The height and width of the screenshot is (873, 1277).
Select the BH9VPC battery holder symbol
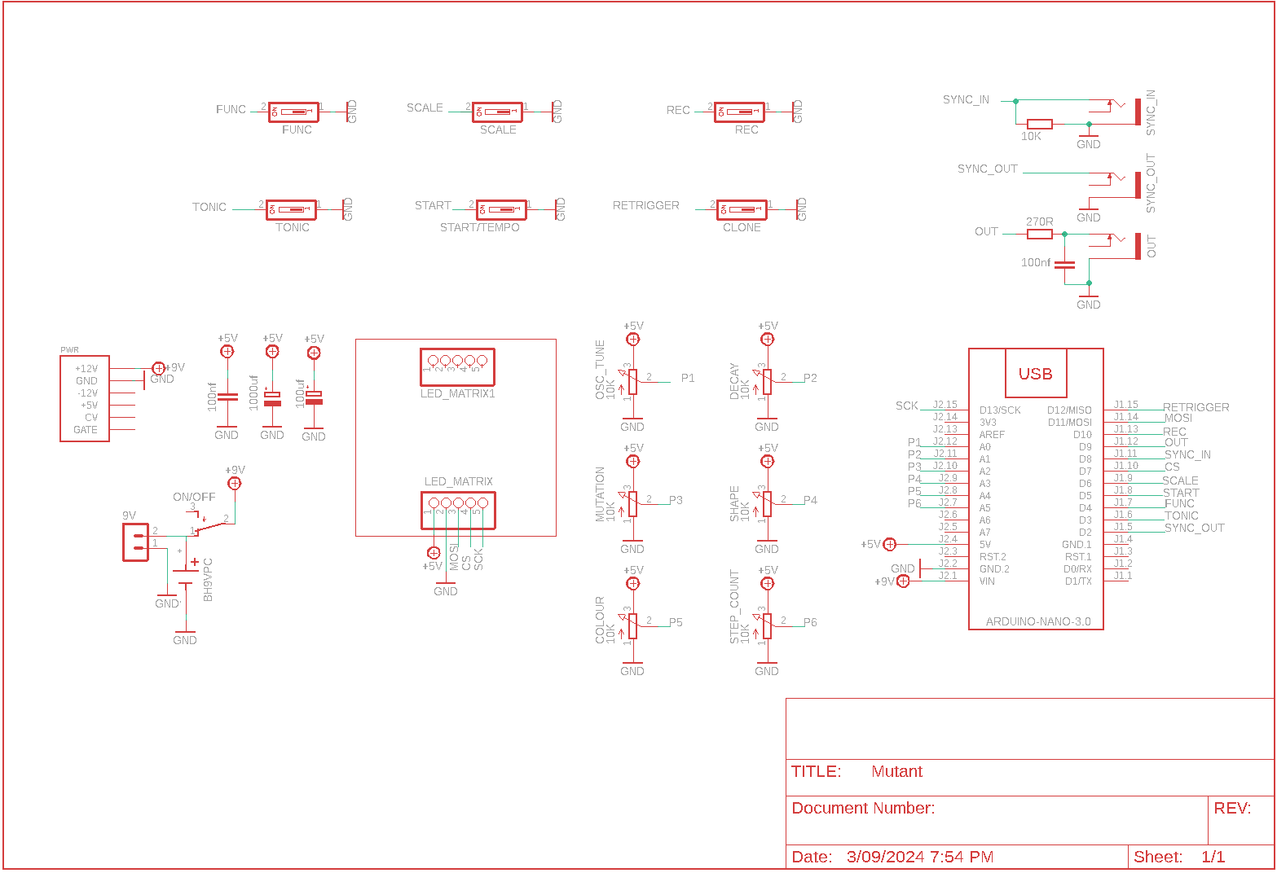pos(187,573)
